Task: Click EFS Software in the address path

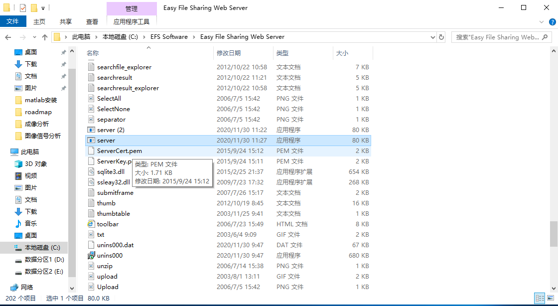Action: tap(169, 37)
